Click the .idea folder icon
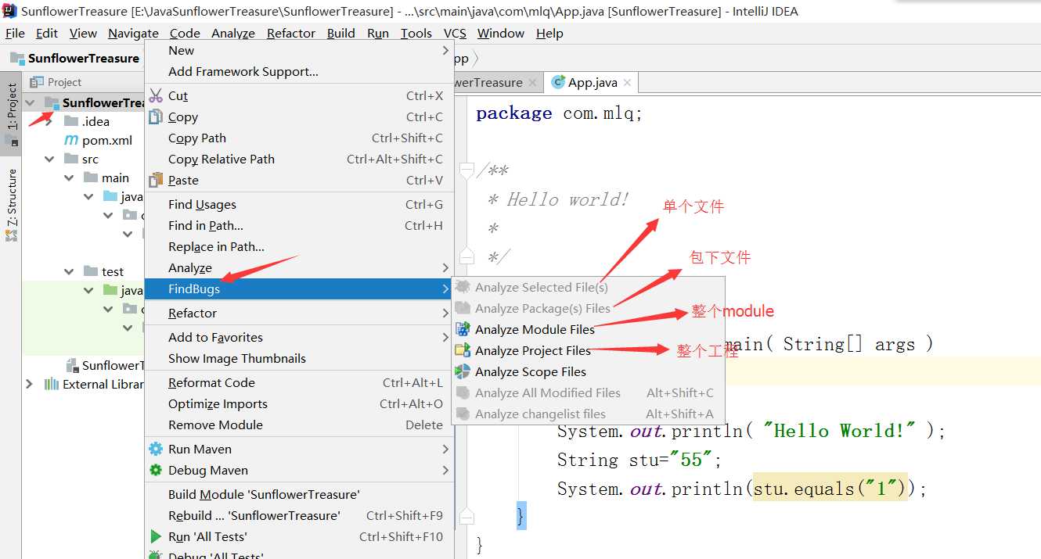The image size is (1041, 559). tap(71, 121)
